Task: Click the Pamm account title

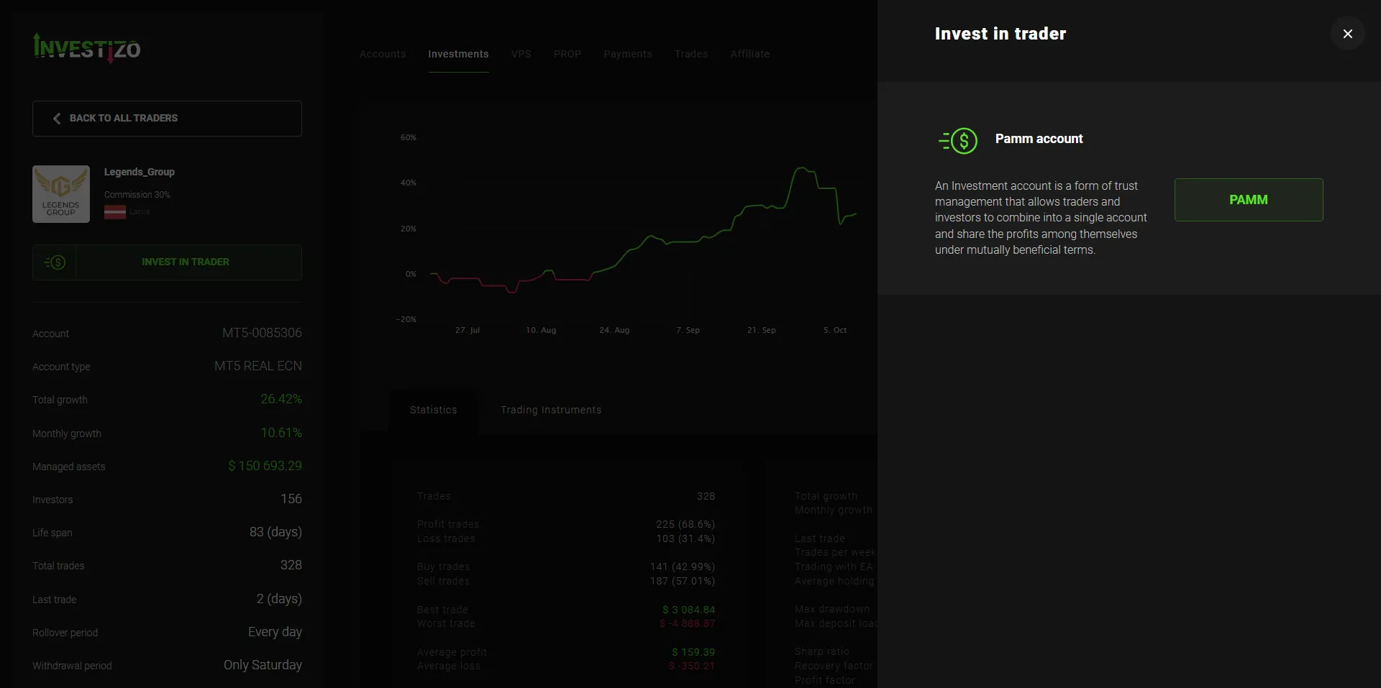Action: pyautogui.click(x=1039, y=139)
